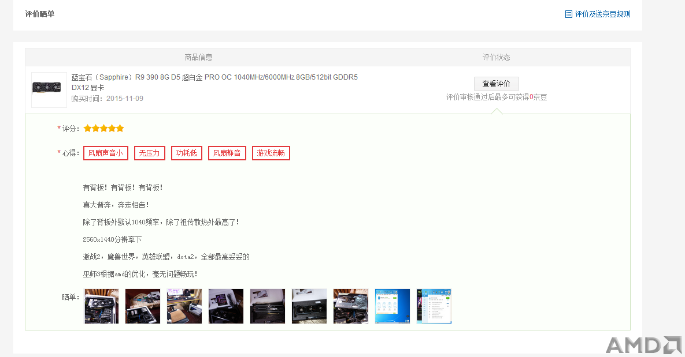Open the fourth 晒单 photo thumbnail
685x357 pixels.
pos(226,306)
